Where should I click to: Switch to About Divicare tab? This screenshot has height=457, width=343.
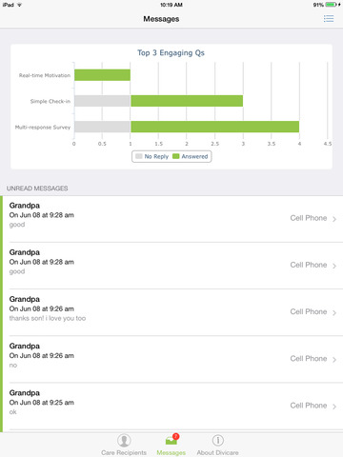point(218,445)
